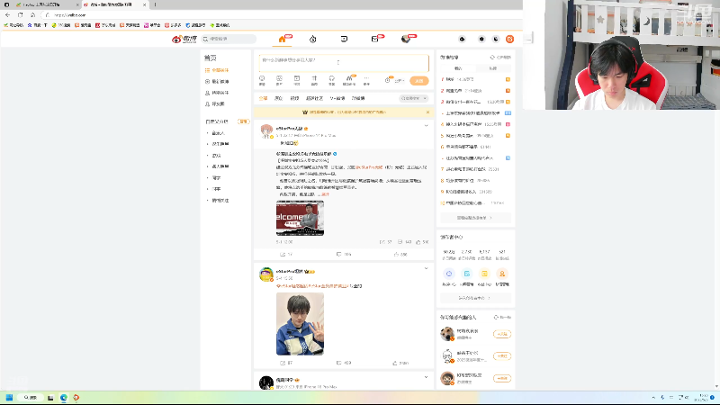Like the first post with thumbs-up
720x405 pixels.
click(x=400, y=255)
